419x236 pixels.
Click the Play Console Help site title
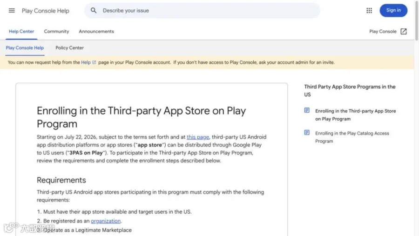pos(46,11)
